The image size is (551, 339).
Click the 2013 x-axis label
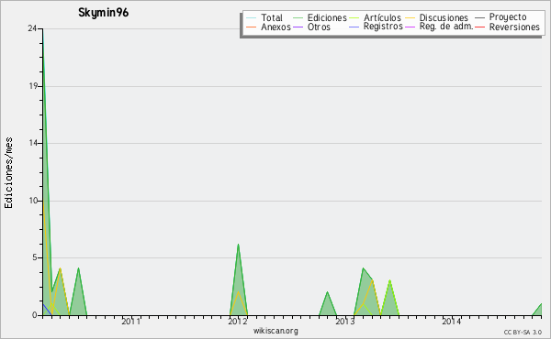[344, 322]
